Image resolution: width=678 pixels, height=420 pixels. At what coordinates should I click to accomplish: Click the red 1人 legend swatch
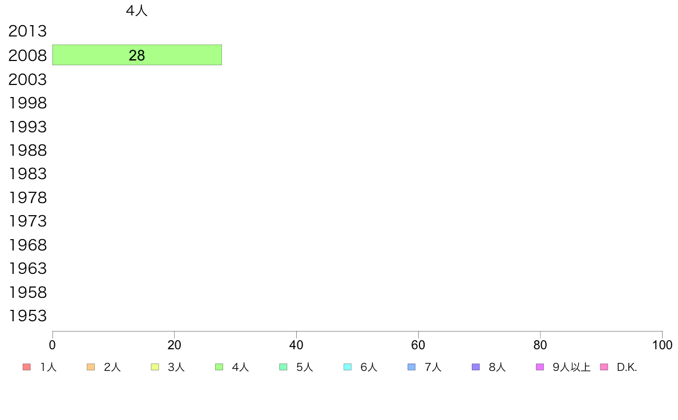tap(26, 367)
